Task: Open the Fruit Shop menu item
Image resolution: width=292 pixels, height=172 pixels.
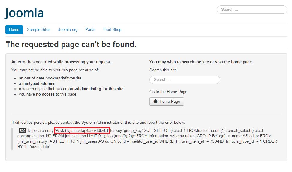Action: [112, 30]
